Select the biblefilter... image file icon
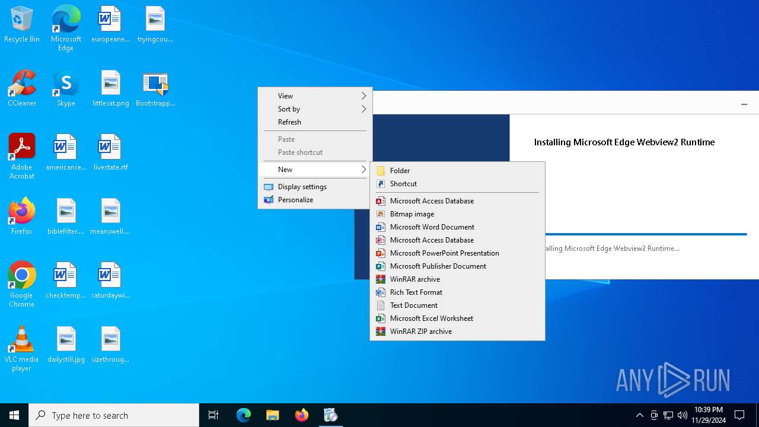The width and height of the screenshot is (759, 427). coord(66,216)
